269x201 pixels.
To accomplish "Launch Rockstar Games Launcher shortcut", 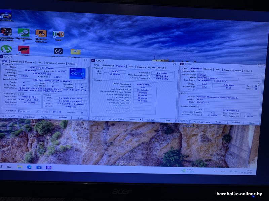I will (x=41, y=36).
